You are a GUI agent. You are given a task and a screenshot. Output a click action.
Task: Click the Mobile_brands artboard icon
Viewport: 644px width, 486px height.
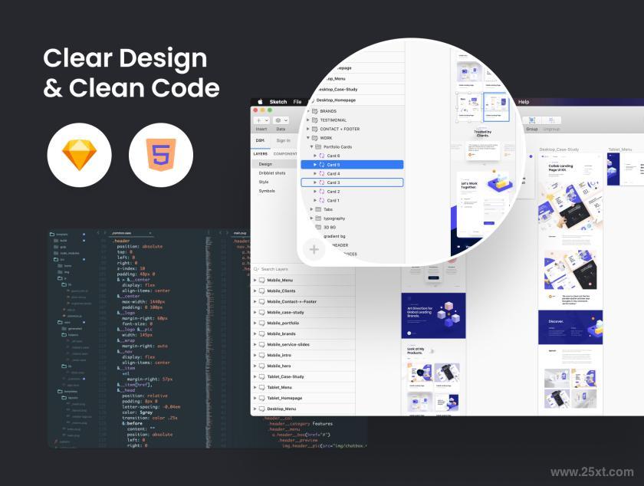point(261,333)
